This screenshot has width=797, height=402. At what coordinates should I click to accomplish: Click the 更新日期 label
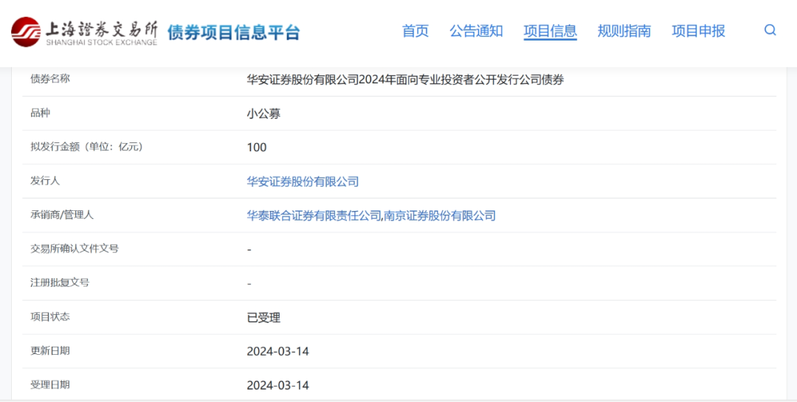coord(50,350)
